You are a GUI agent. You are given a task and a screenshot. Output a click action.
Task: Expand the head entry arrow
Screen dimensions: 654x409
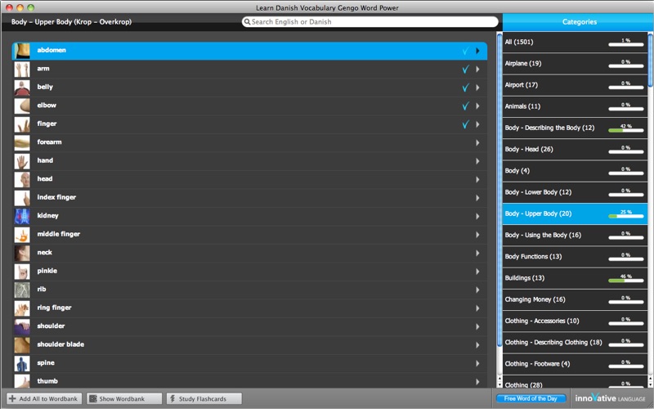coord(477,179)
